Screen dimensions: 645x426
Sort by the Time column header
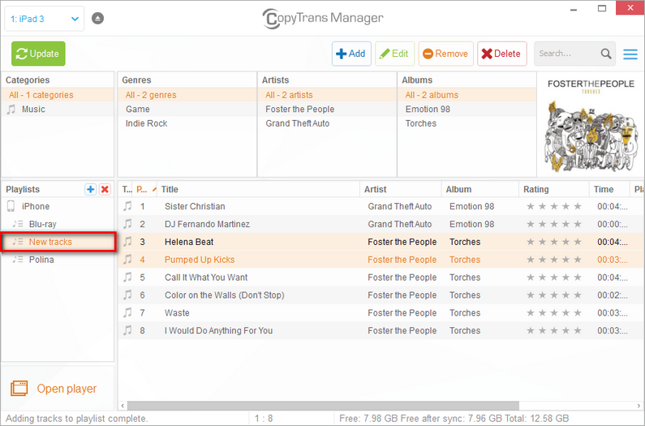pyautogui.click(x=609, y=189)
